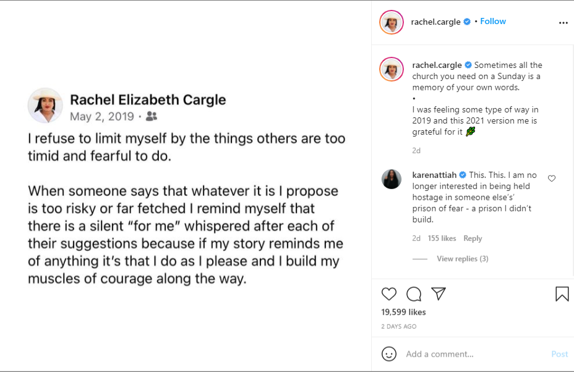The width and height of the screenshot is (574, 372).
Task: Click the 2d timestamp under the caption
Action: coord(416,150)
